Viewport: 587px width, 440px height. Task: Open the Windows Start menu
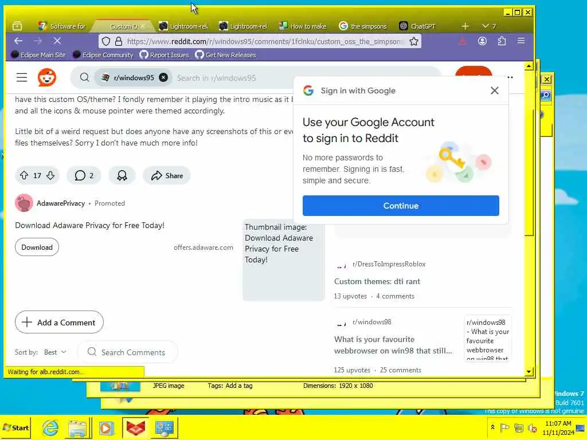click(x=15, y=427)
